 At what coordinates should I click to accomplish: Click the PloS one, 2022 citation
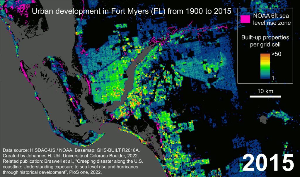point(88,172)
